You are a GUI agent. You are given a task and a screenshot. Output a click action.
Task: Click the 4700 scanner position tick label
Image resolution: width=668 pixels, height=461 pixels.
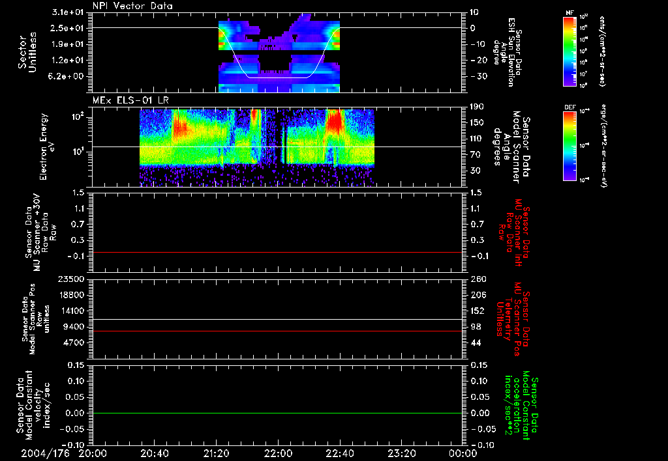74,342
